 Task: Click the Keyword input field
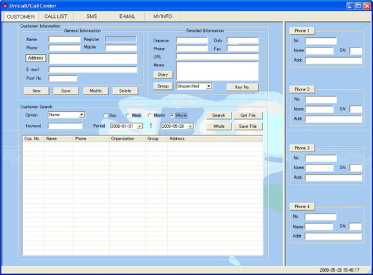[65, 126]
